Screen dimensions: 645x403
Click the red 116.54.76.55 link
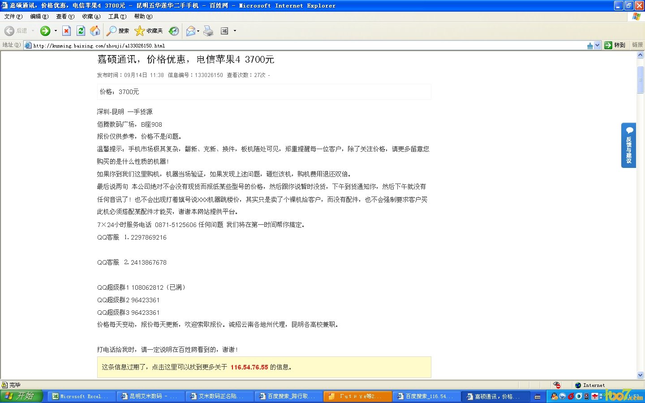pos(249,367)
